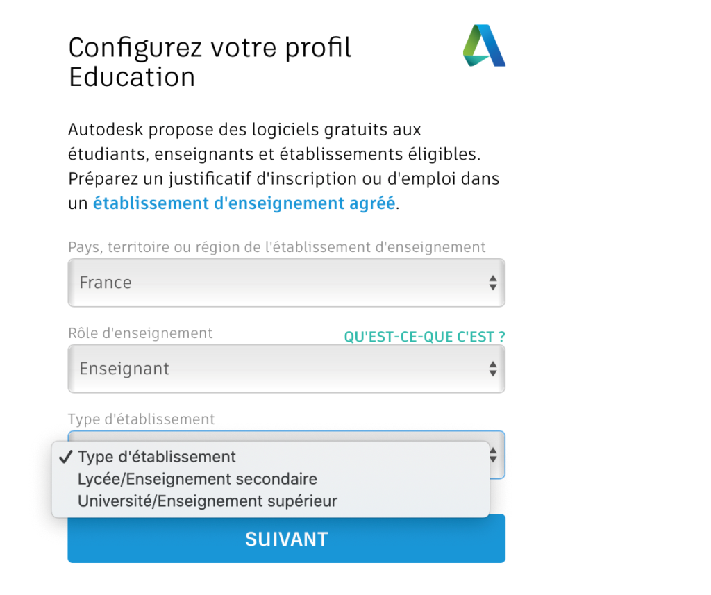Click the Enseignant dropdown arrows icon
Viewport: 711px width, 595px height.
pyautogui.click(x=493, y=369)
